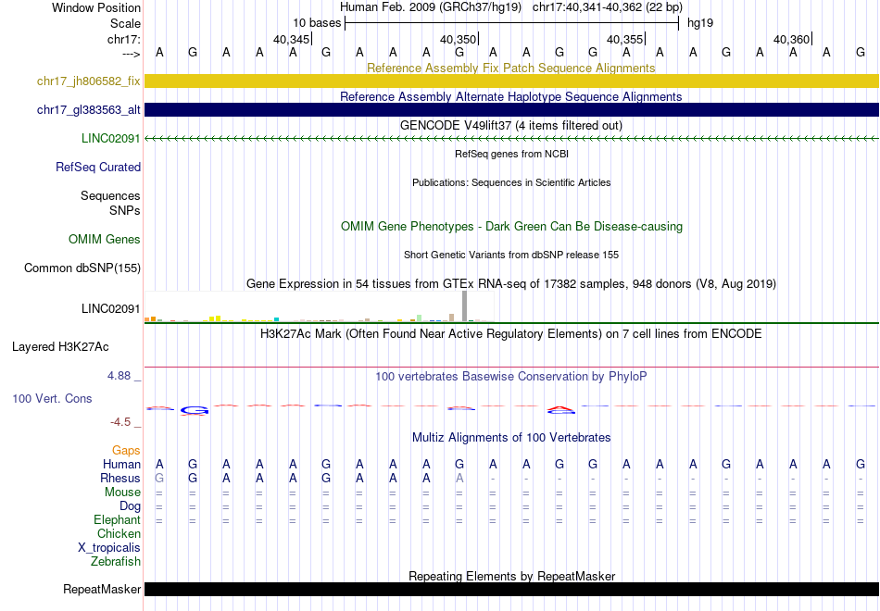Click the chr17:40,341-40,362 position text
Screen dimensions: 880x611
[x=608, y=7]
